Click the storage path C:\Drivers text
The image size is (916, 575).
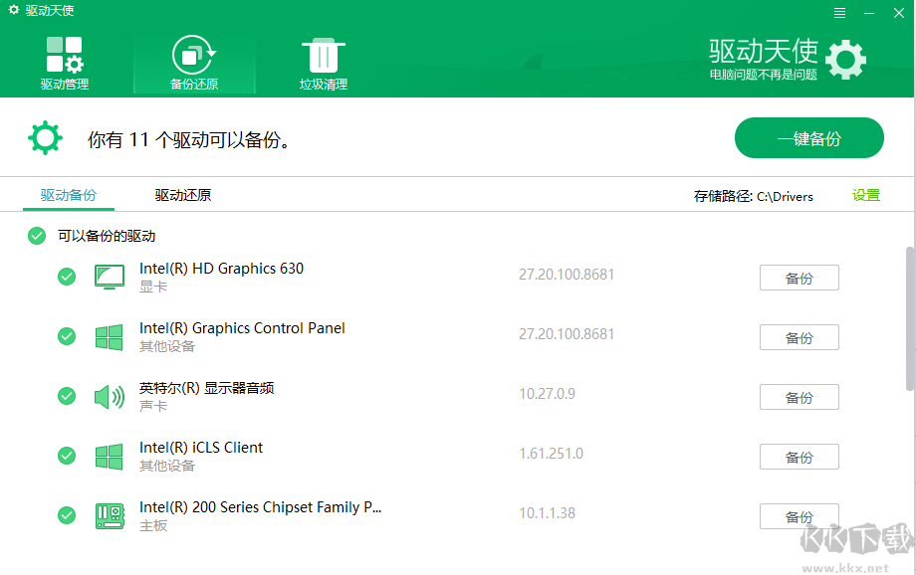[x=785, y=196]
